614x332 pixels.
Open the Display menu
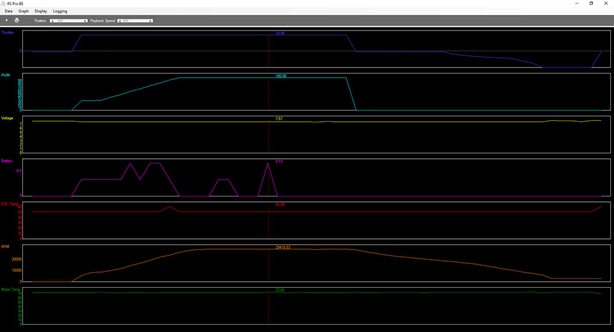pyautogui.click(x=41, y=11)
